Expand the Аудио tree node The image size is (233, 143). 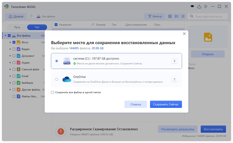tap(10, 62)
